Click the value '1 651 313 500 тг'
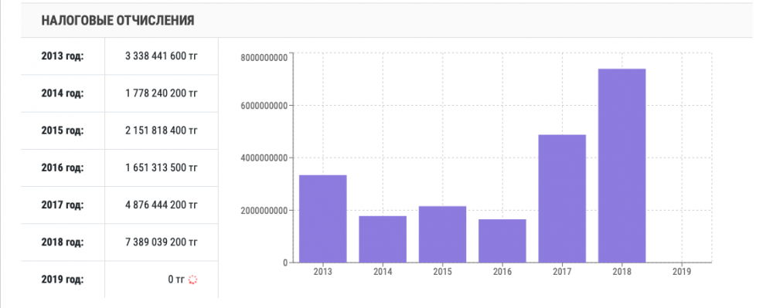This screenshot has width=773, height=308. tap(162, 168)
